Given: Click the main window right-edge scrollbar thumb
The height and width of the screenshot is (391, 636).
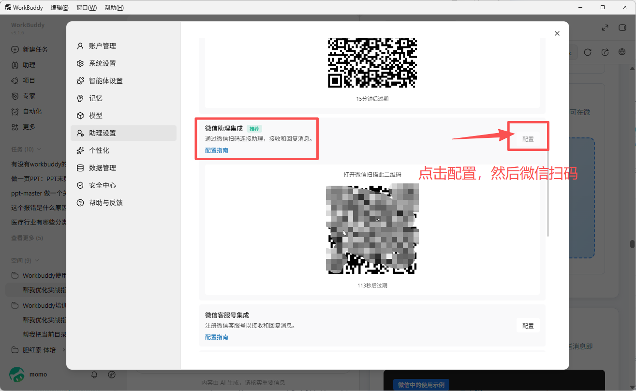Looking at the screenshot, I should [x=632, y=244].
